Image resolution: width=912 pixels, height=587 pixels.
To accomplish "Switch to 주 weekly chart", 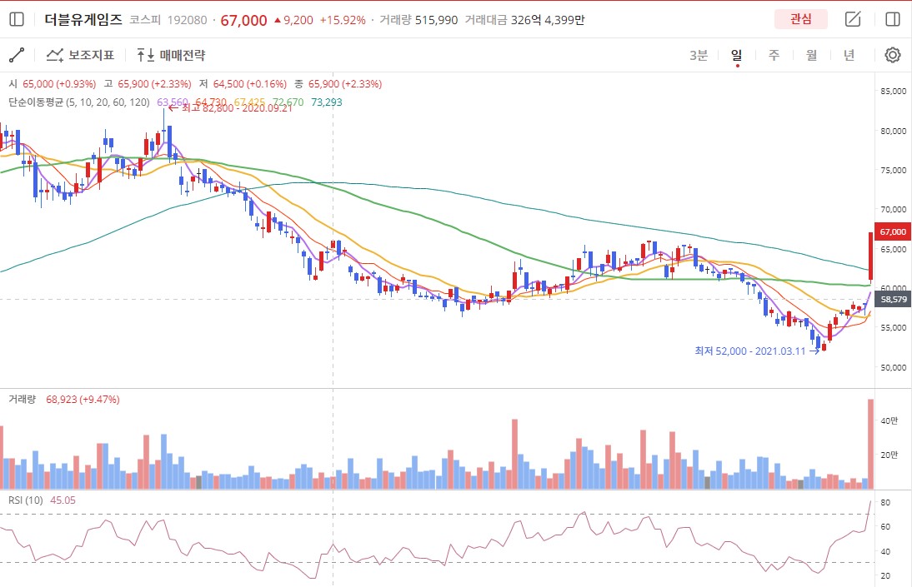I will [x=774, y=55].
